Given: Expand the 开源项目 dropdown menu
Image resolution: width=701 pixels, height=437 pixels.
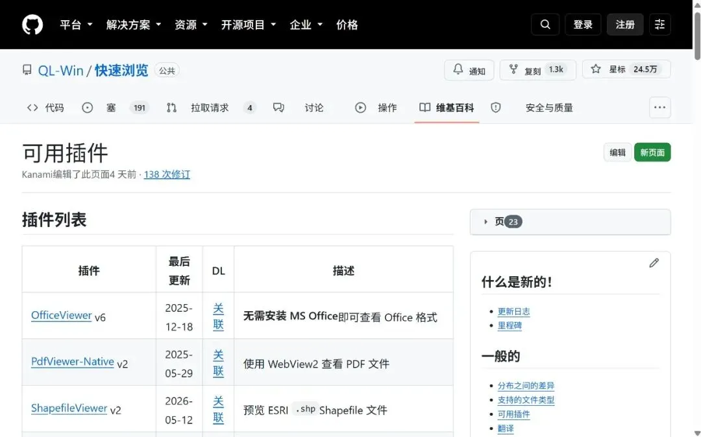Looking at the screenshot, I should click(x=249, y=25).
